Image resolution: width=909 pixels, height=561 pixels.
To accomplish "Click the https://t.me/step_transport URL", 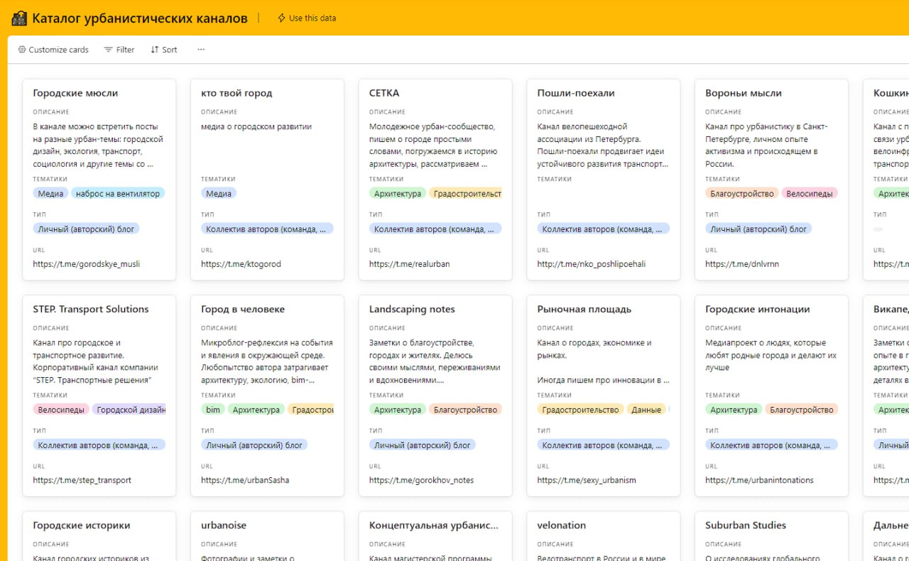I will 82,480.
